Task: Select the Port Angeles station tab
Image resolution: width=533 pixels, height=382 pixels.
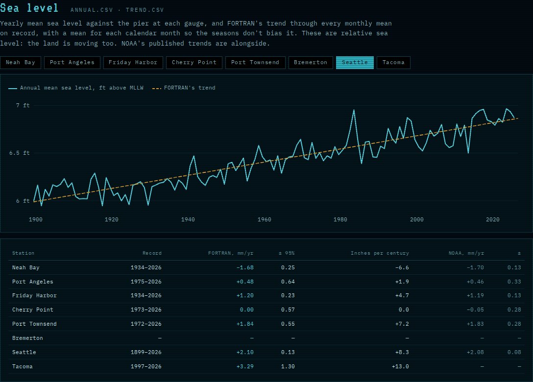Action: pos(72,63)
